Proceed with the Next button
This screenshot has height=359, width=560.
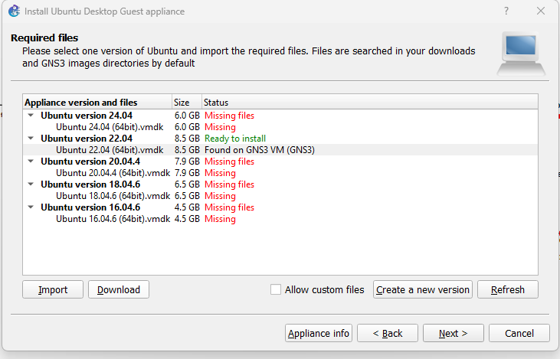pyautogui.click(x=454, y=333)
